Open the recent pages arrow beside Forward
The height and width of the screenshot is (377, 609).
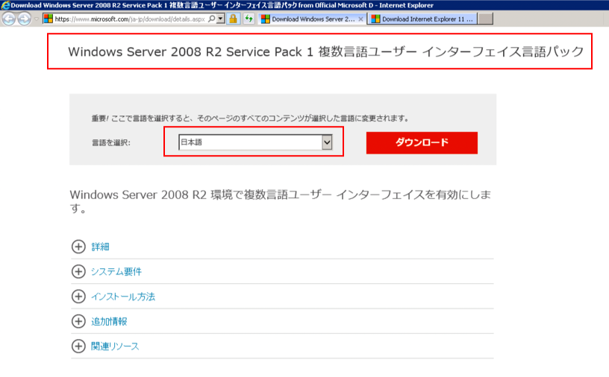click(37, 19)
